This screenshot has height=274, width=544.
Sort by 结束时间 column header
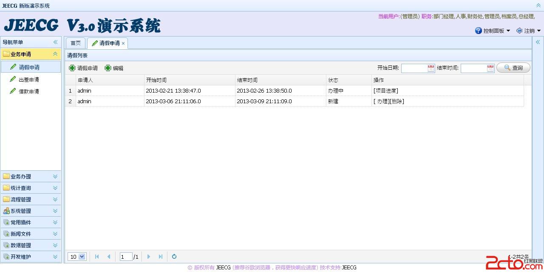280,80
